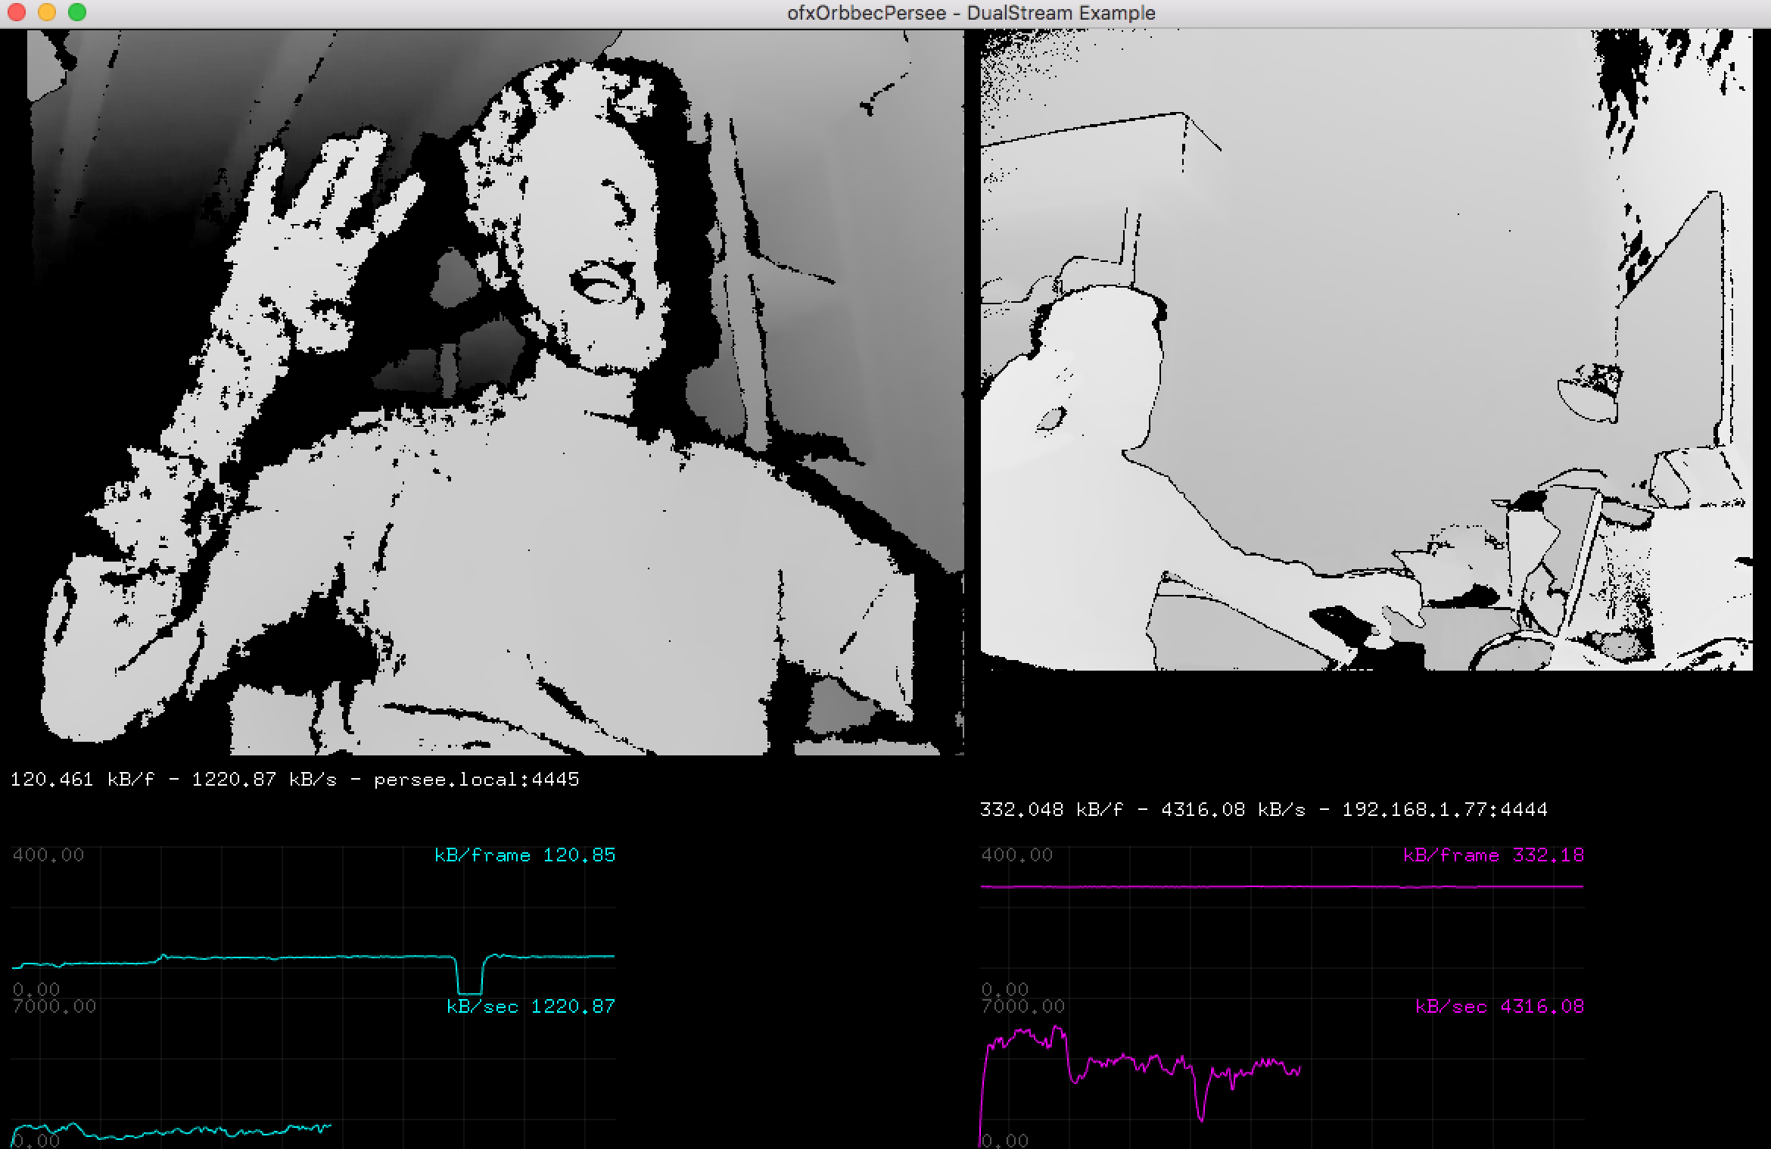The height and width of the screenshot is (1149, 1771).
Task: Click the 400.00 axis label on cyan graph
Action: coord(48,855)
